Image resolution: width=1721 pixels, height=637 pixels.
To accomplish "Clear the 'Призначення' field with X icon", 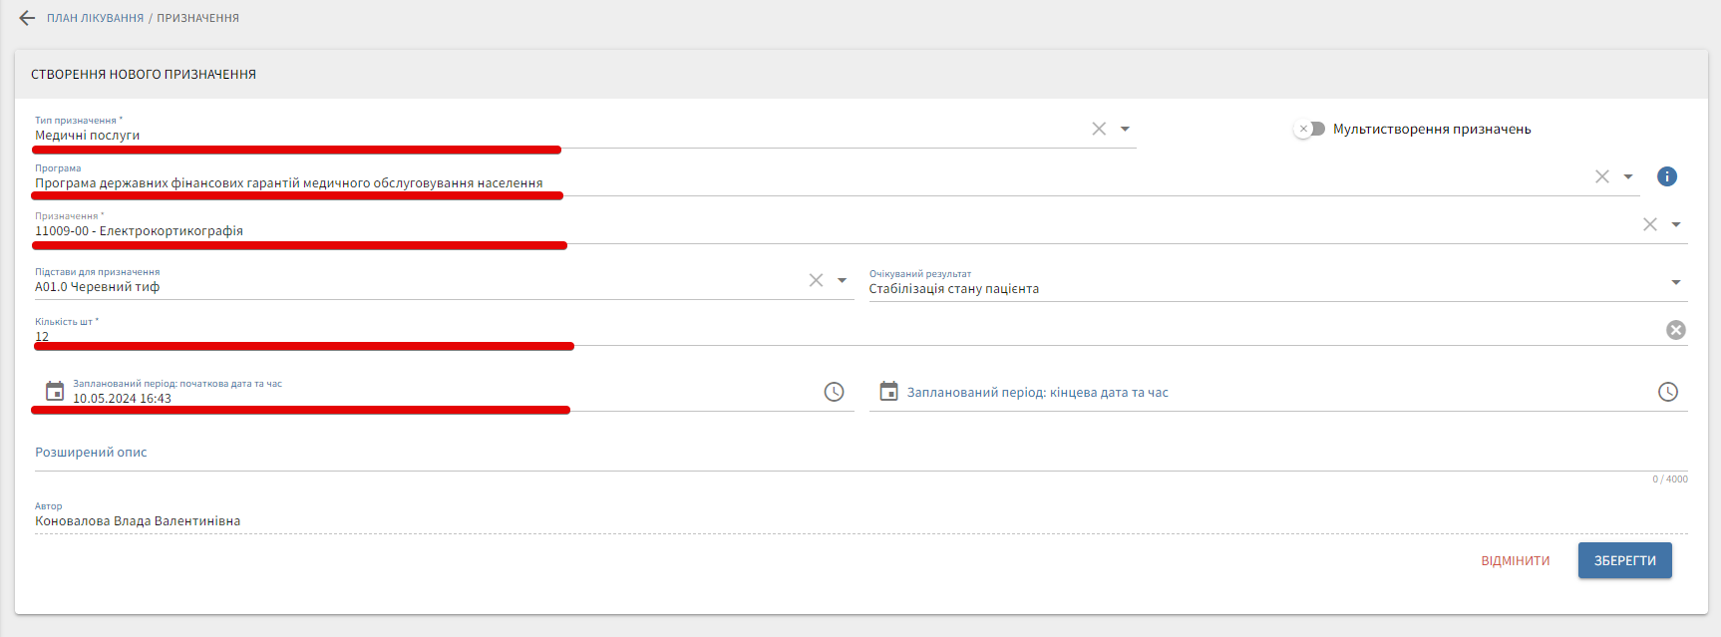I will [x=1649, y=224].
